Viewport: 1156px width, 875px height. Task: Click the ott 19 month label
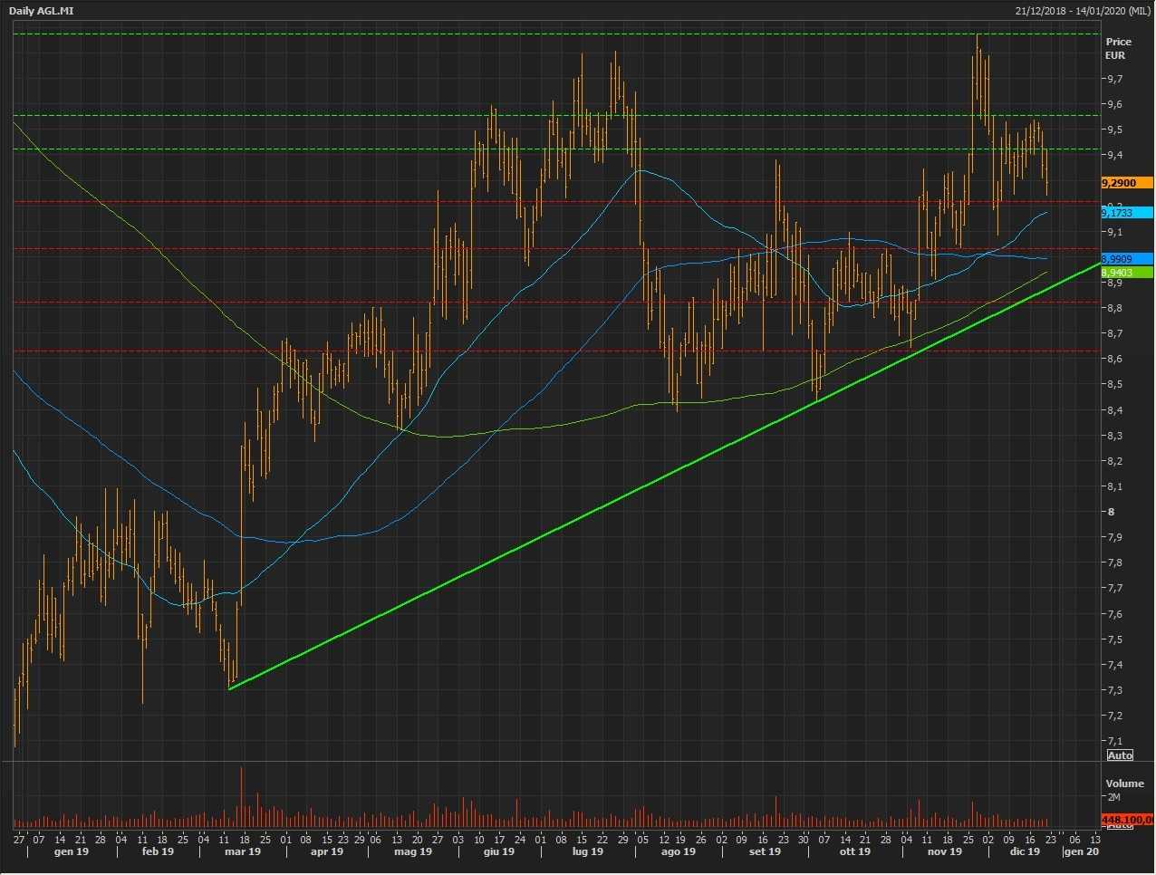(854, 851)
